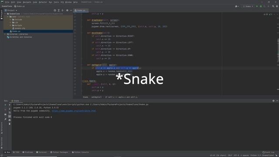Click the green Run button in top toolbar
The height and width of the screenshot is (157, 279).
click(257, 6)
